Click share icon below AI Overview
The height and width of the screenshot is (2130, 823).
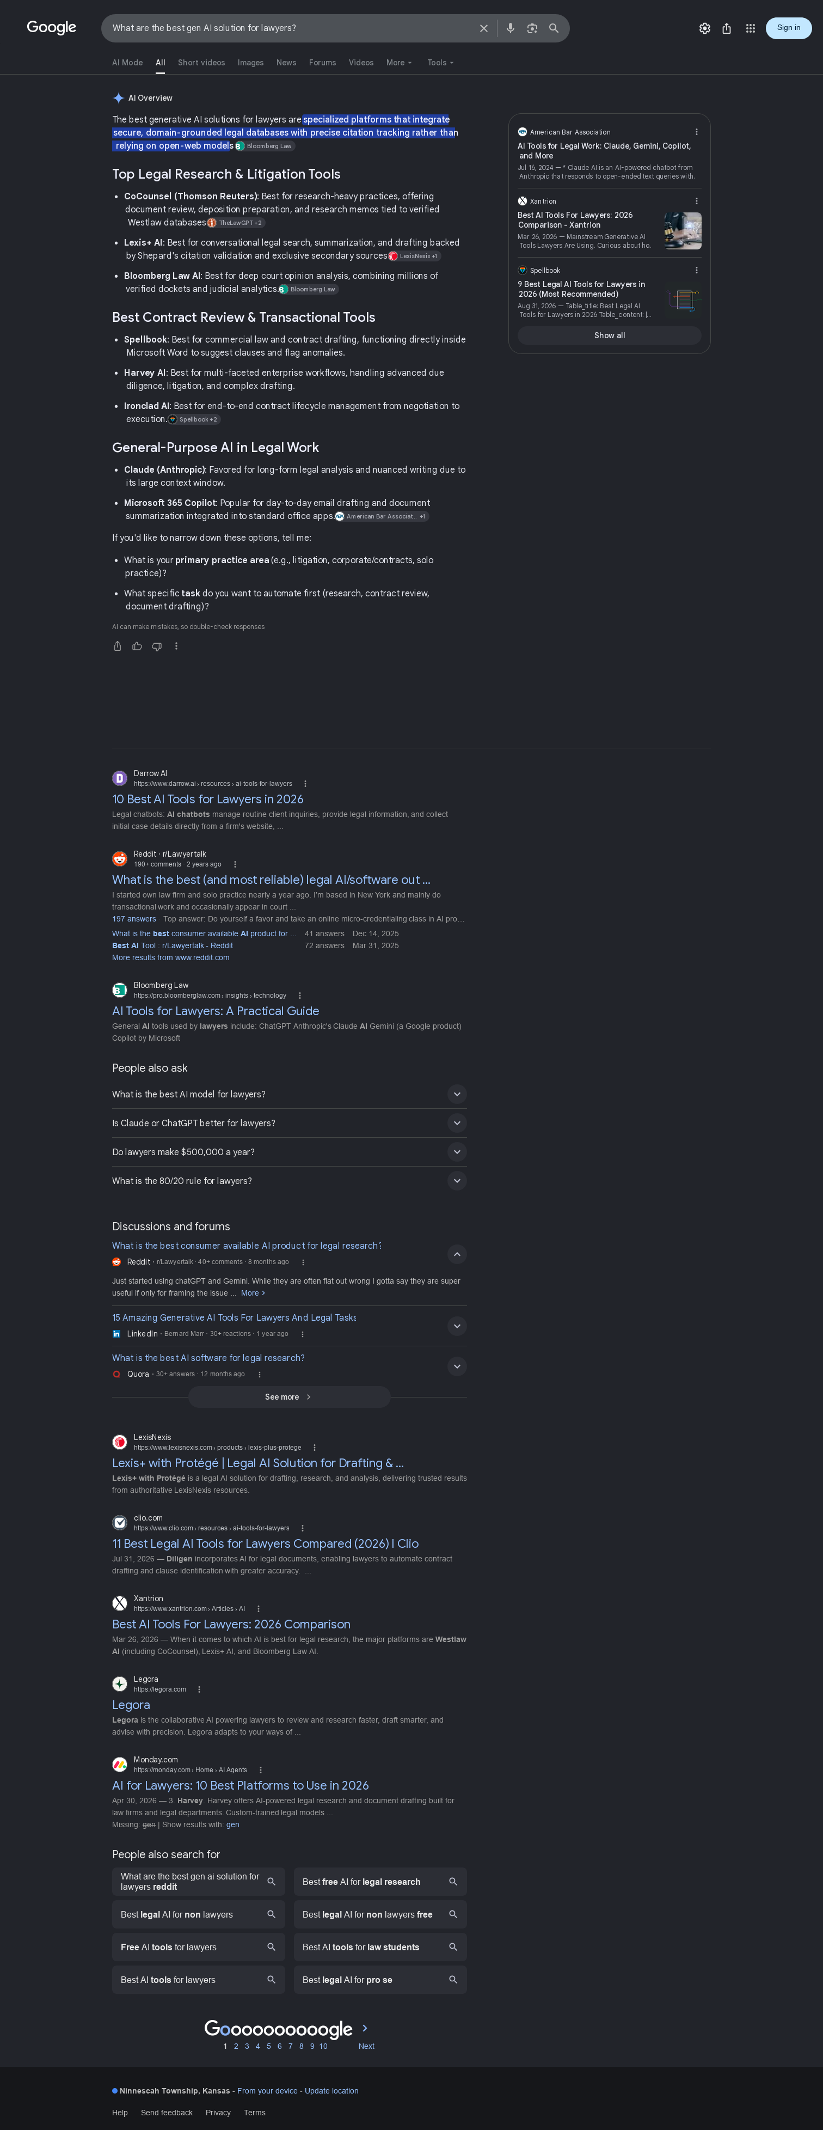point(118,646)
